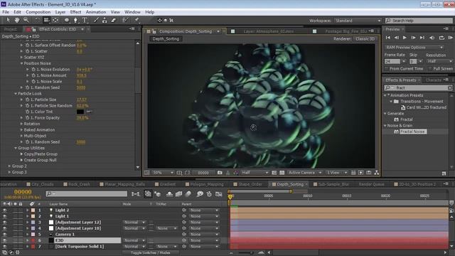
Task: Click the snapshot camera icon in viewer
Action: (x=220, y=173)
